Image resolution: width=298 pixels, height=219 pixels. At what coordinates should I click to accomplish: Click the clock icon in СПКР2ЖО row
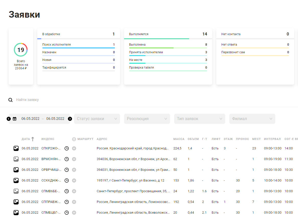tap(67, 148)
